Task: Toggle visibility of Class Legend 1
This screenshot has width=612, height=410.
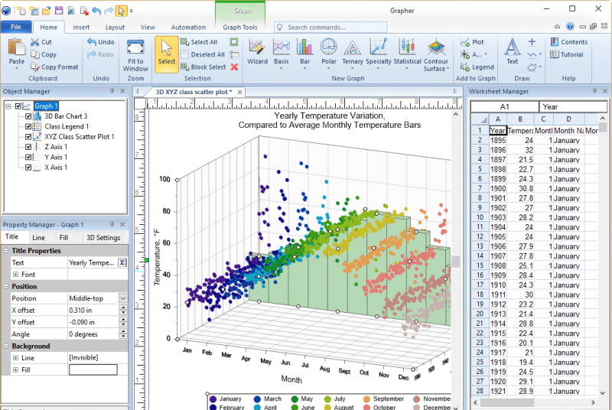Action: (28, 126)
